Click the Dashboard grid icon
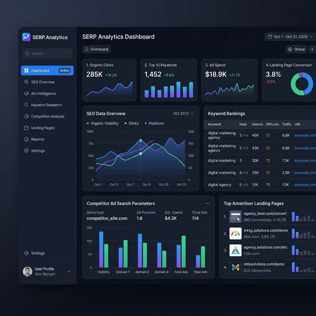Viewport: 316px width, 316px height. tap(27, 71)
